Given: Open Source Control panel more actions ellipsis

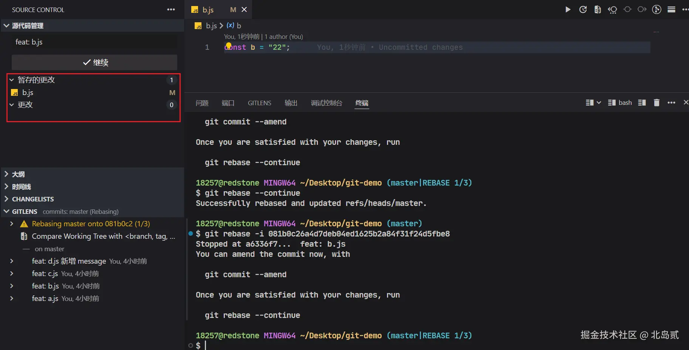Looking at the screenshot, I should pos(171,9).
